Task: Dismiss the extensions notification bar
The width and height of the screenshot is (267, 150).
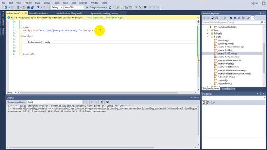Action: tap(197, 17)
